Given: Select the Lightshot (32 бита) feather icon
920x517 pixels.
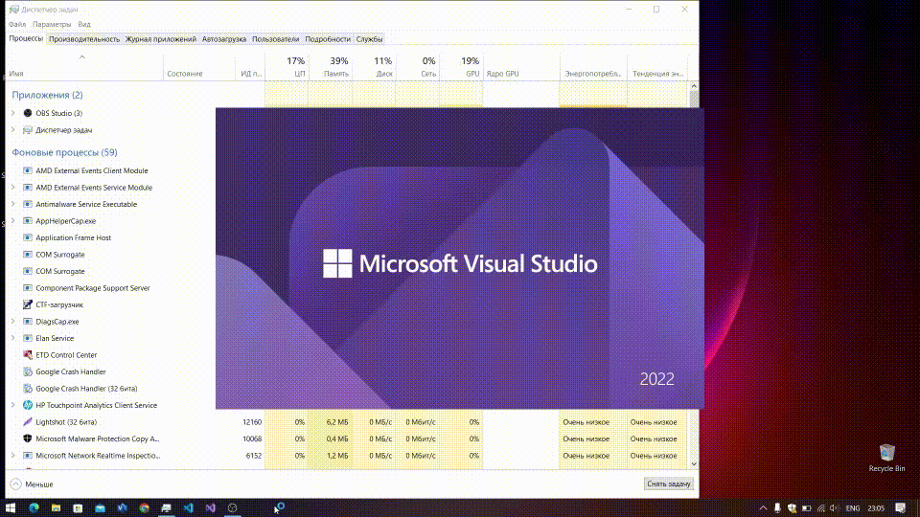Looking at the screenshot, I should 28,422.
